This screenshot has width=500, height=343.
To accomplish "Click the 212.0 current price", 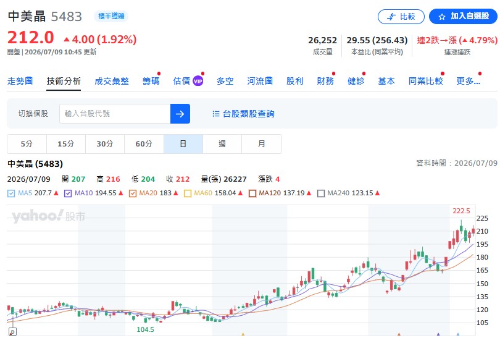I will 31,38.
